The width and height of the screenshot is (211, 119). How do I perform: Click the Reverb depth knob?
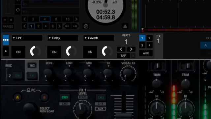107,51
